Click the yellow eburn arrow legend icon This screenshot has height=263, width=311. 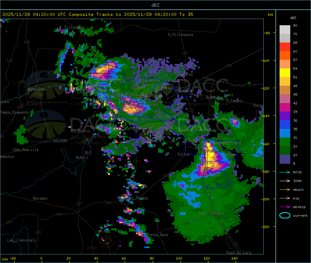point(285,190)
